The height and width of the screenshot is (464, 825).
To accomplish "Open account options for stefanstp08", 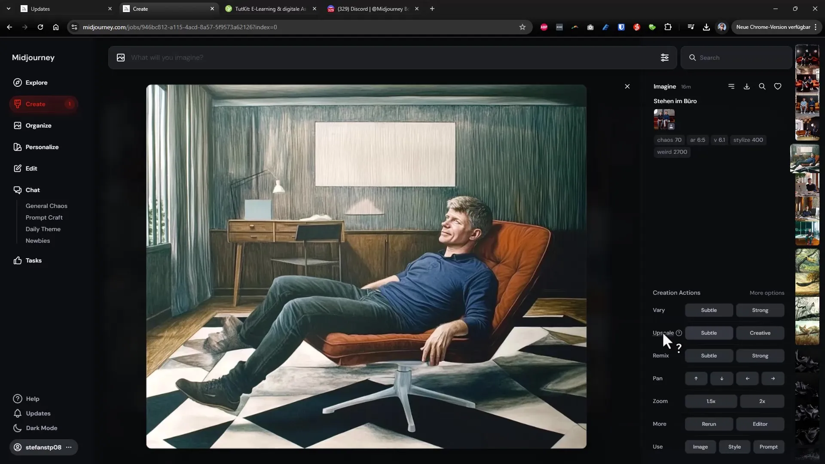I will [69, 447].
